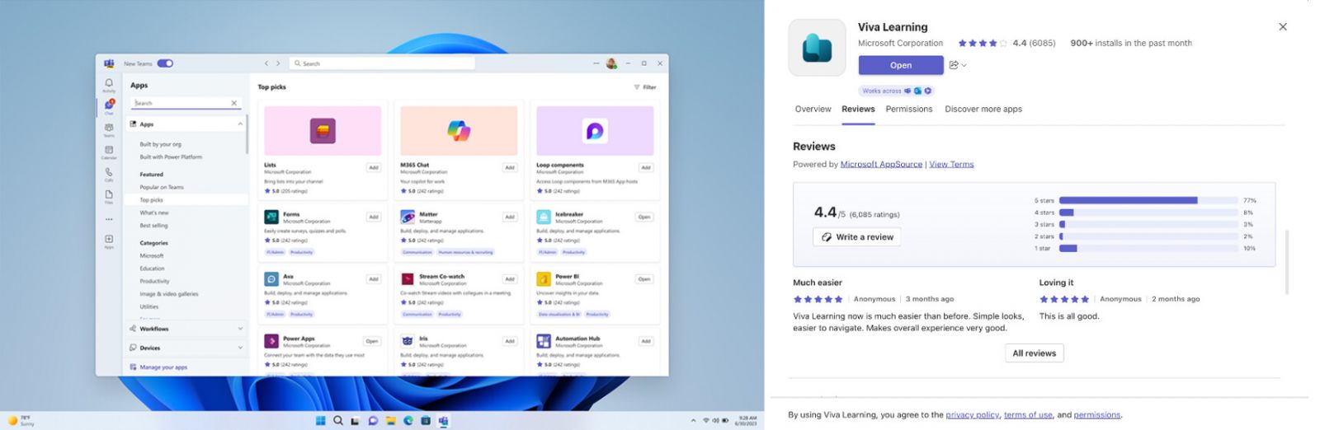This screenshot has height=430, width=1320.
Task: Switch to the Overview tab
Action: [813, 109]
